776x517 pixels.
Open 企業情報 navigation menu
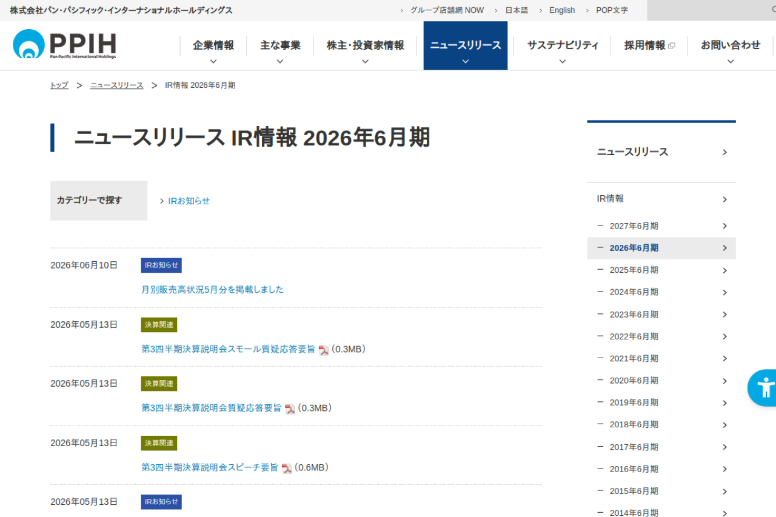[213, 45]
